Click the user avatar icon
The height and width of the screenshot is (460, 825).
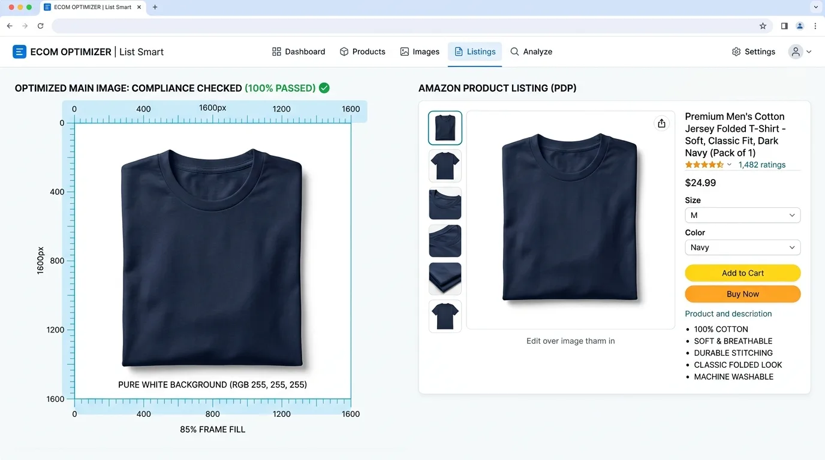coord(796,52)
